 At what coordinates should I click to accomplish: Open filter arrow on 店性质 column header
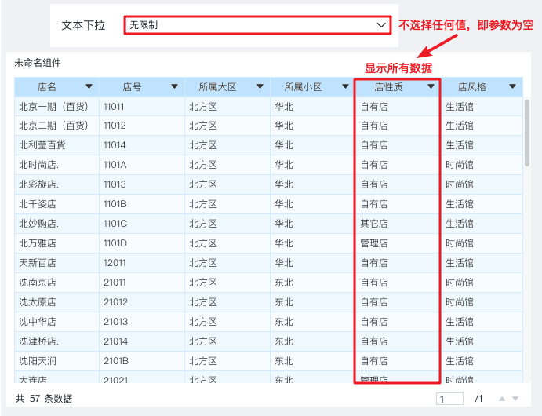pyautogui.click(x=431, y=86)
